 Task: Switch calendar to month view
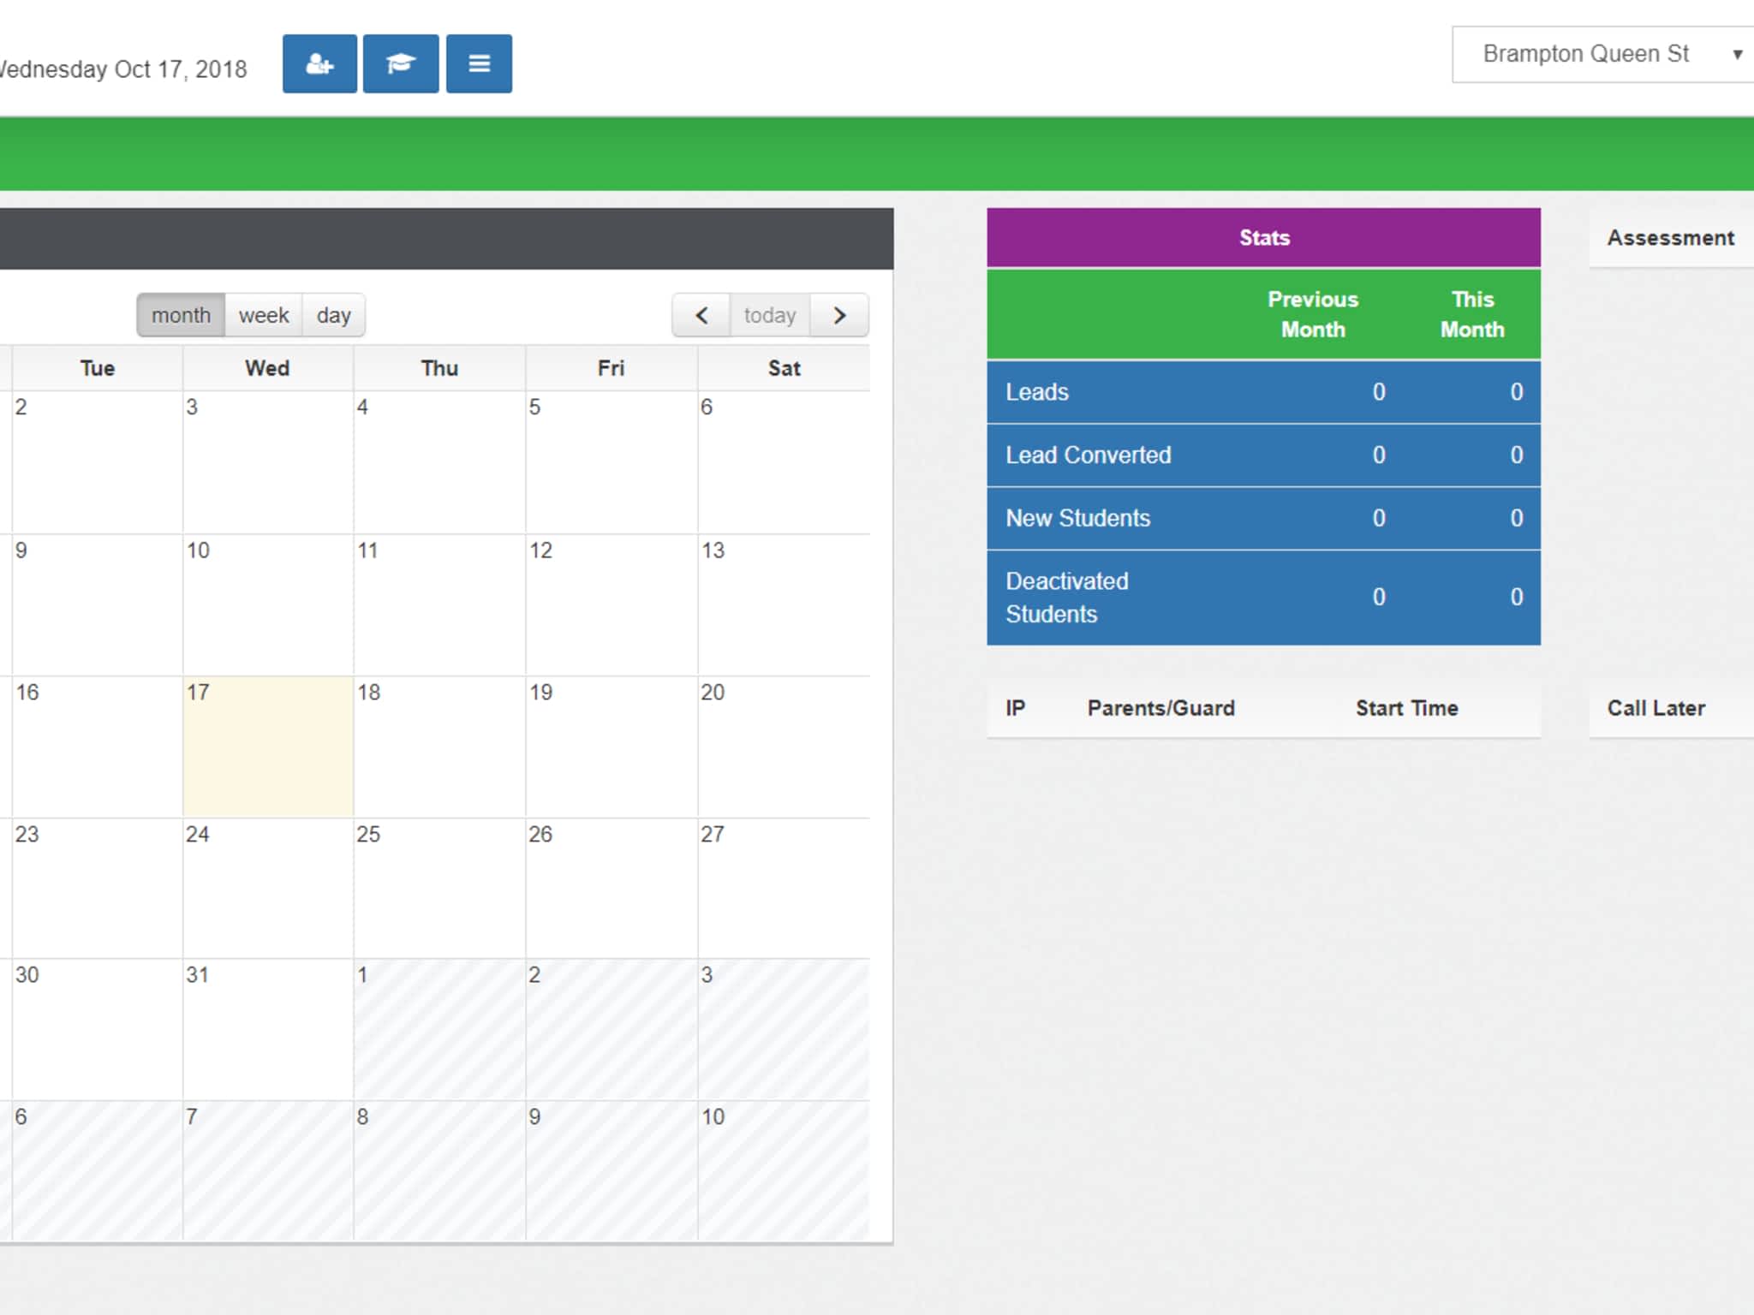tap(181, 315)
